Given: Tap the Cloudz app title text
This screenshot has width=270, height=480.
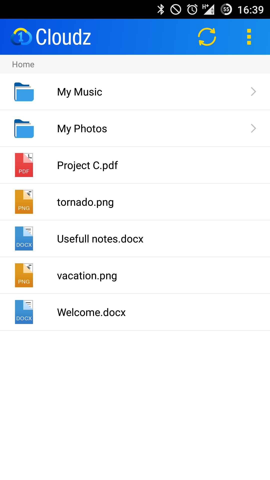Looking at the screenshot, I should click(63, 37).
